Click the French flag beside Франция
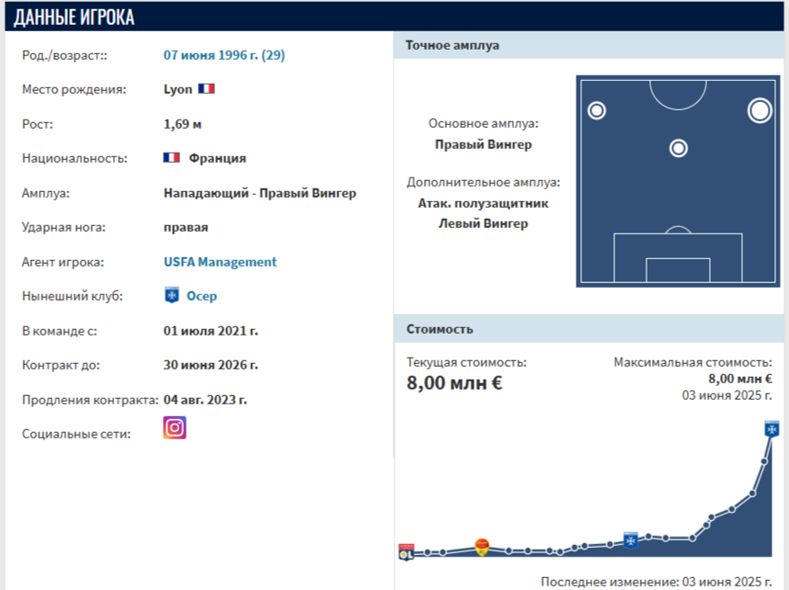 (172, 158)
